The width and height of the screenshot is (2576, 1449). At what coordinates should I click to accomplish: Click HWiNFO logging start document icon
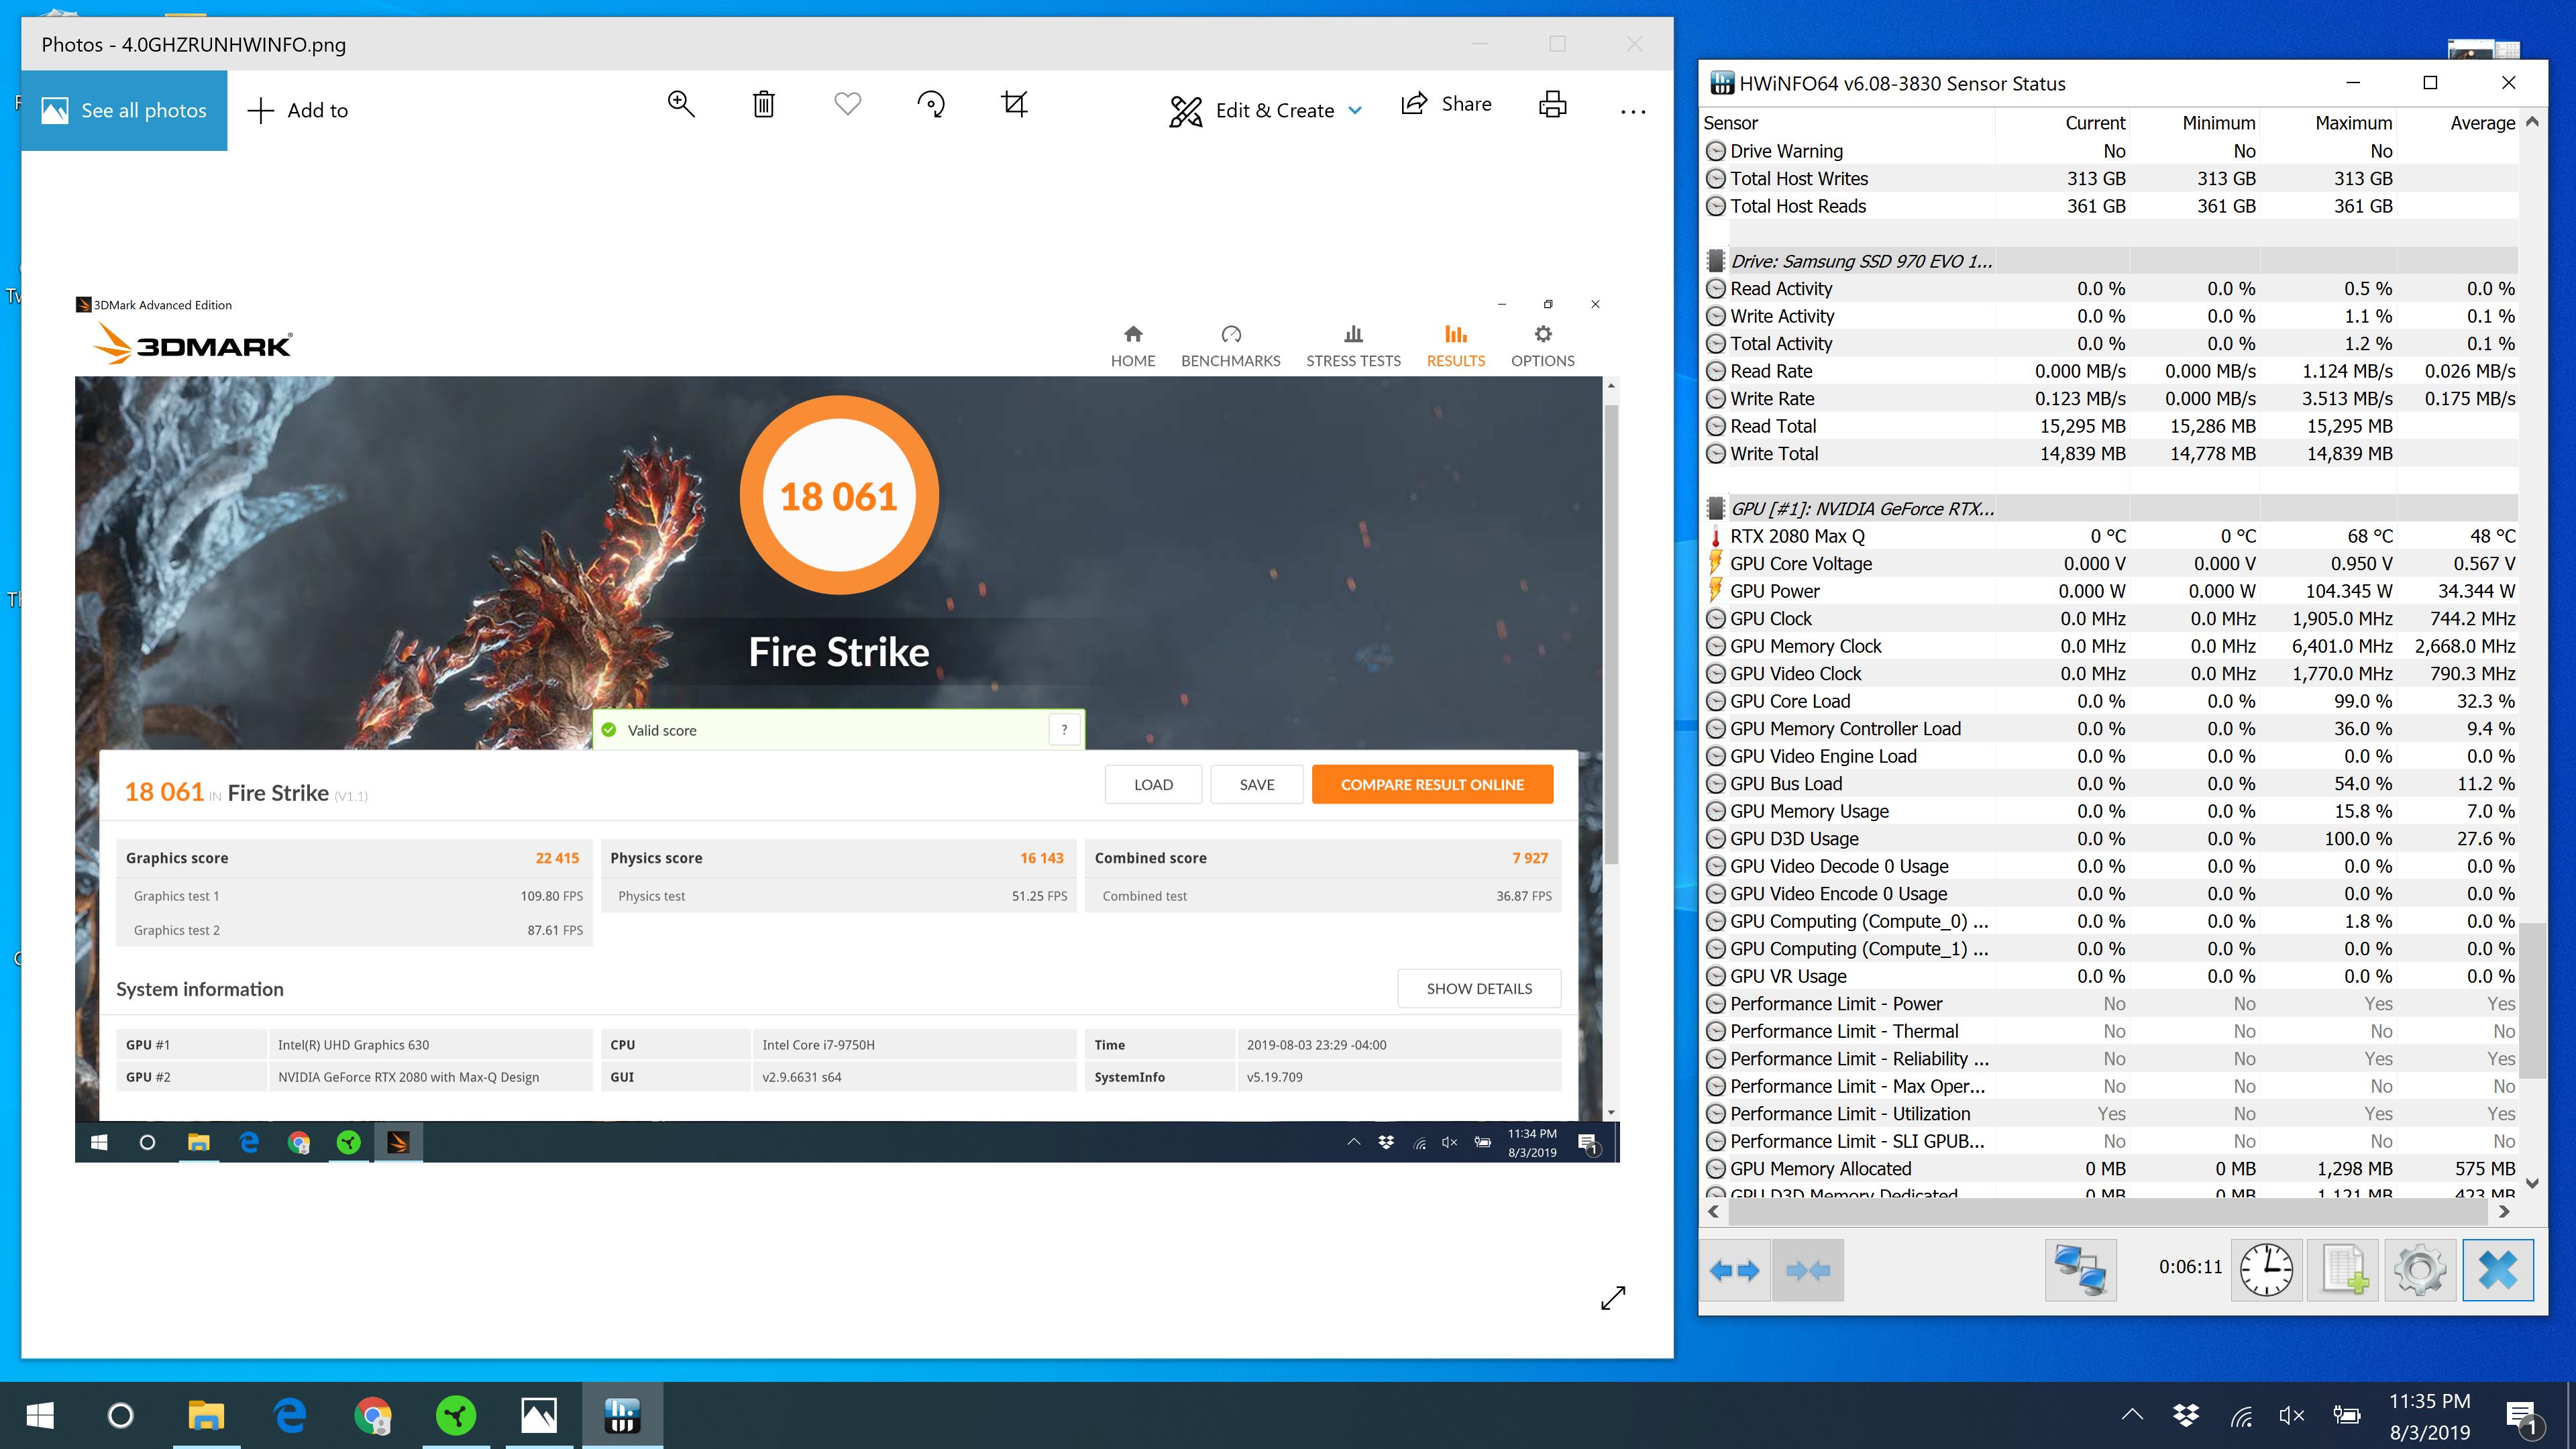tap(2343, 1270)
